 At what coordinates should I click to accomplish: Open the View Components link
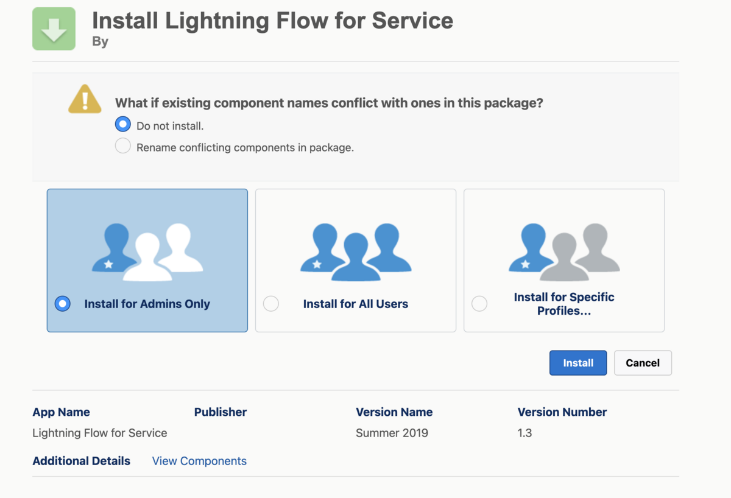[199, 461]
